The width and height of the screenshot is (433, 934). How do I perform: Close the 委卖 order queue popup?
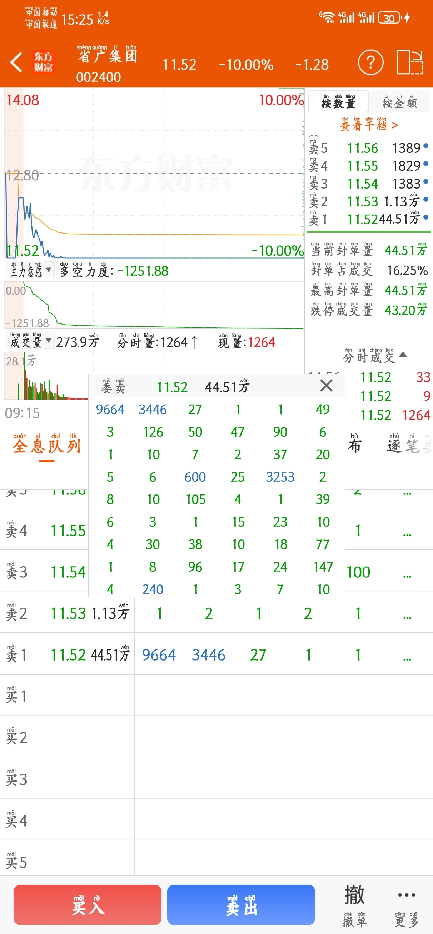click(326, 386)
